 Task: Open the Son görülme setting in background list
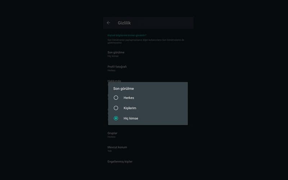(x=116, y=53)
